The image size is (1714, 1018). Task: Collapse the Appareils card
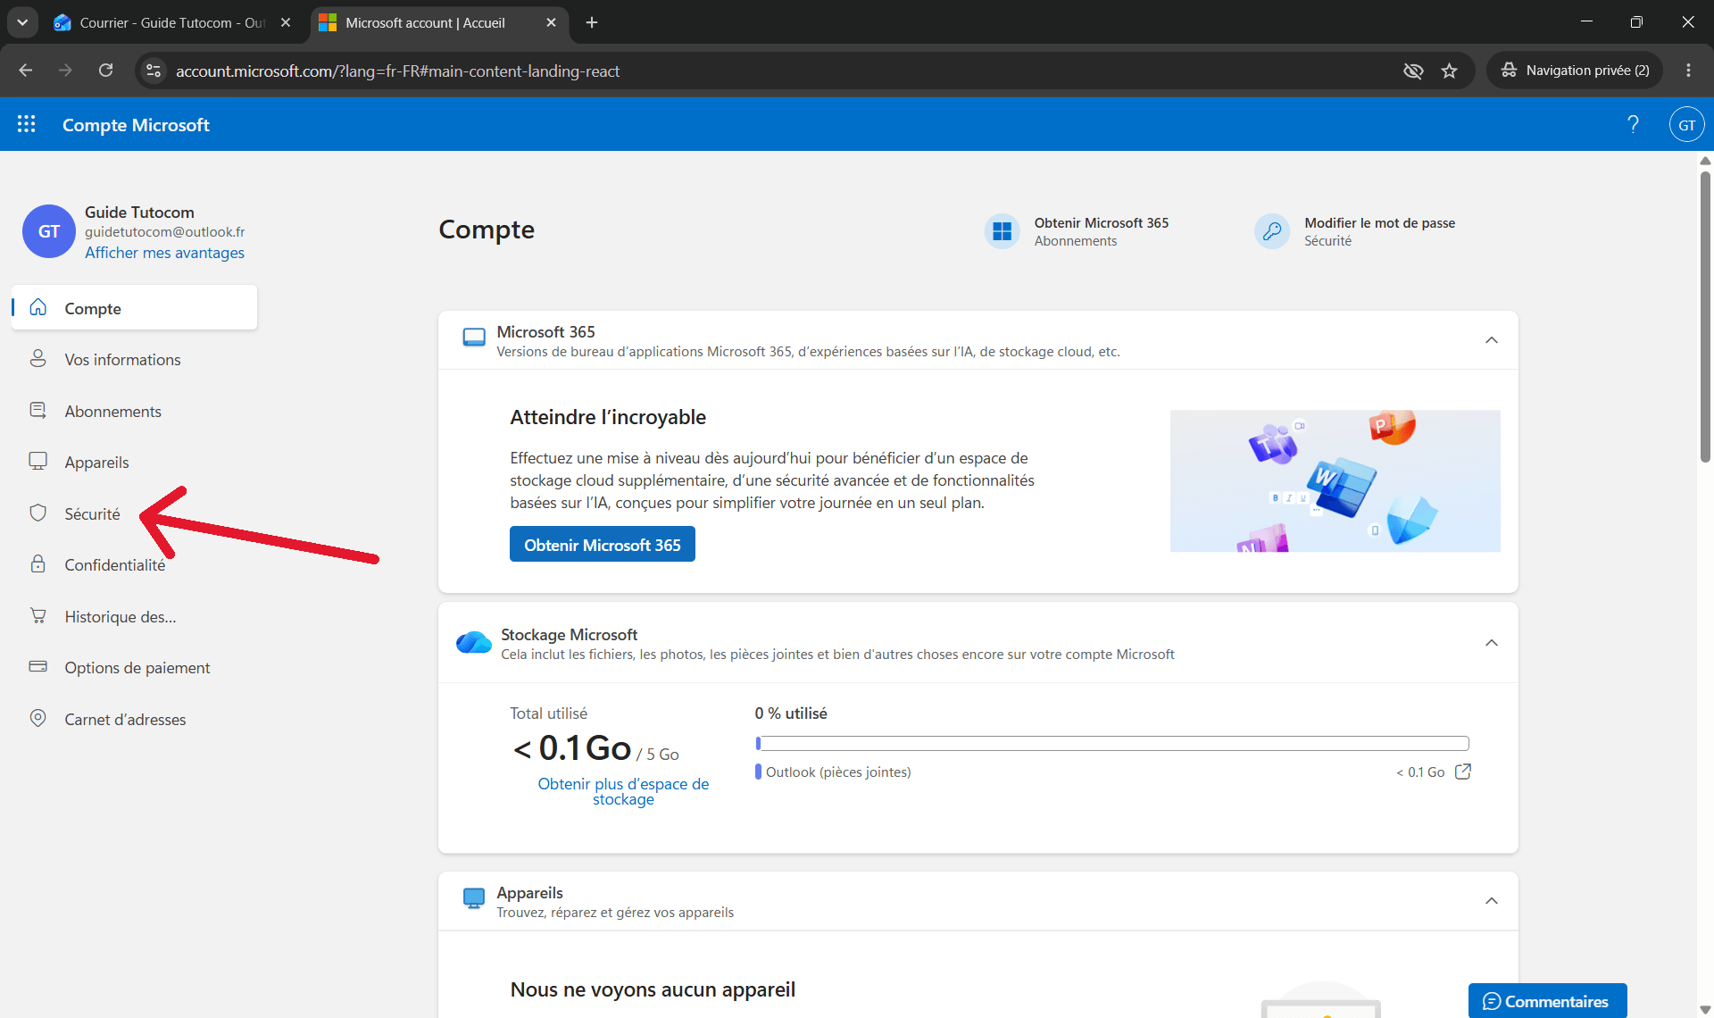[1492, 901]
